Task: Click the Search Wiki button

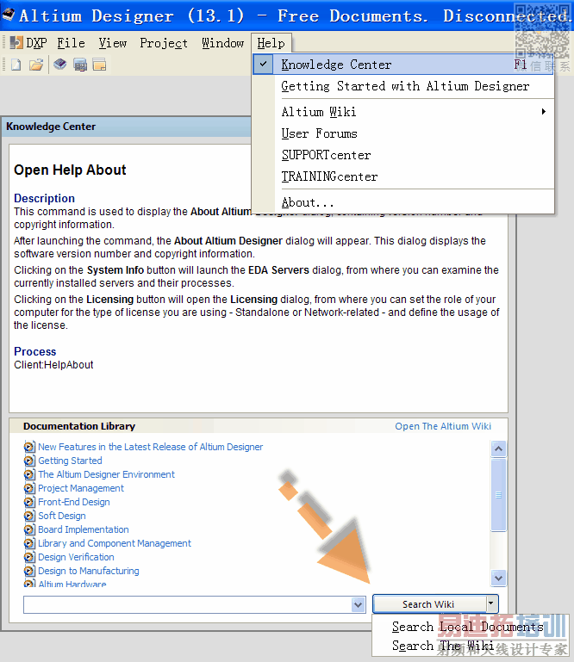Action: 429,604
